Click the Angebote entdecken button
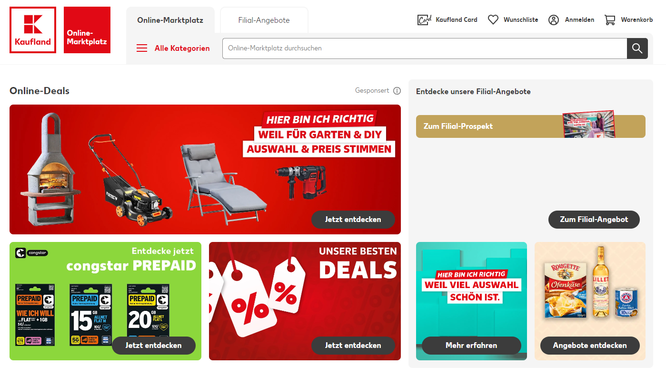Screen dimensions: 666x376 [x=590, y=346]
